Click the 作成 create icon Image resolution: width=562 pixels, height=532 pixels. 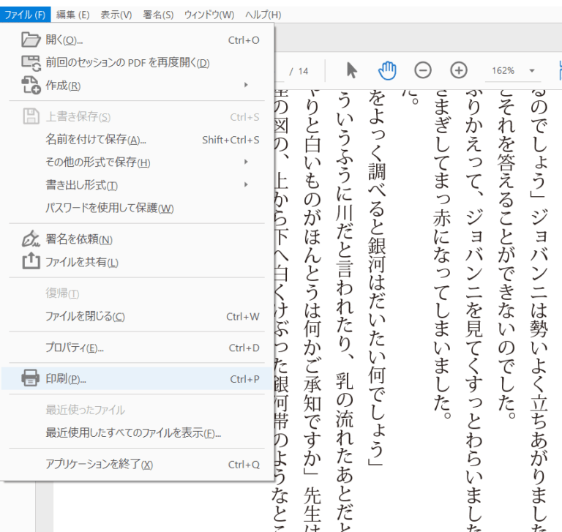point(31,85)
